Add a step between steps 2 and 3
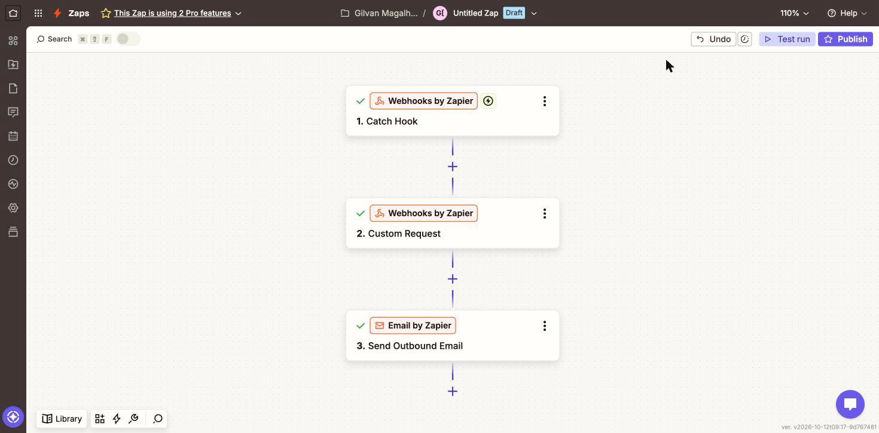The height and width of the screenshot is (433, 879). [453, 279]
